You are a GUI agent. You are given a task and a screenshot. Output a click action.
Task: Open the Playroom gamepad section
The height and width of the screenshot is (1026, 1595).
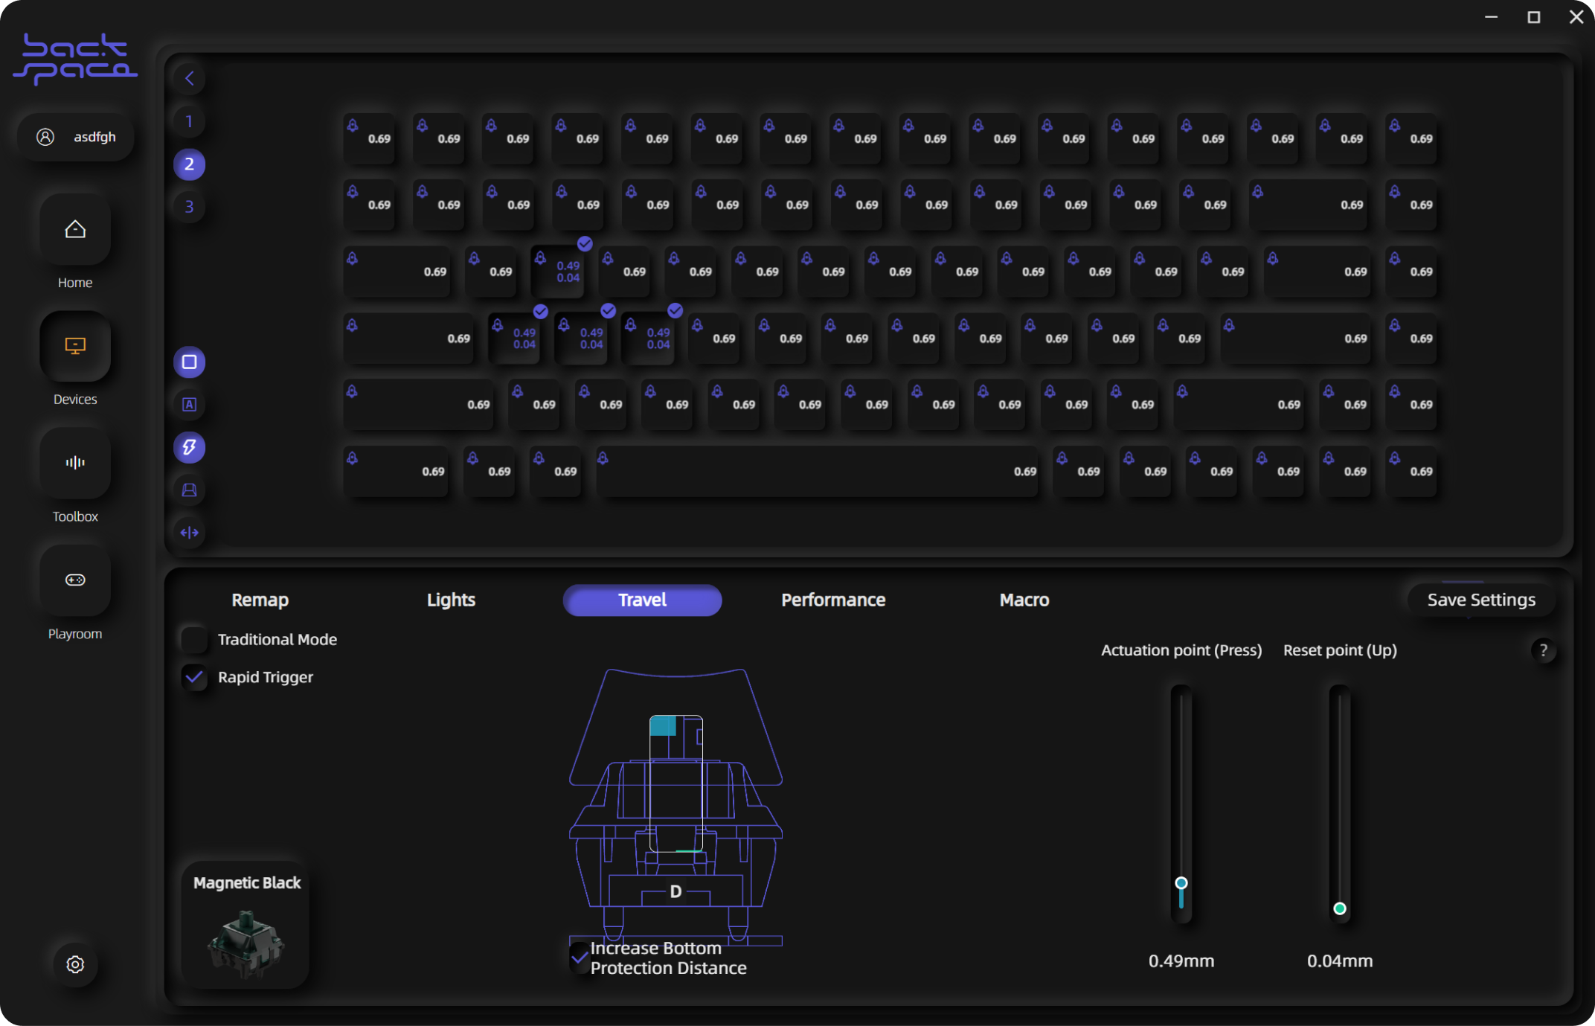(75, 580)
